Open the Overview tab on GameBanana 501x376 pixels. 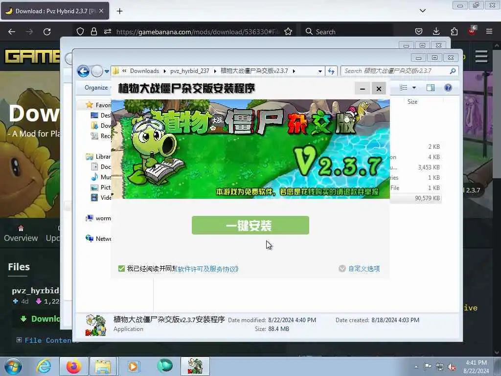click(x=21, y=234)
